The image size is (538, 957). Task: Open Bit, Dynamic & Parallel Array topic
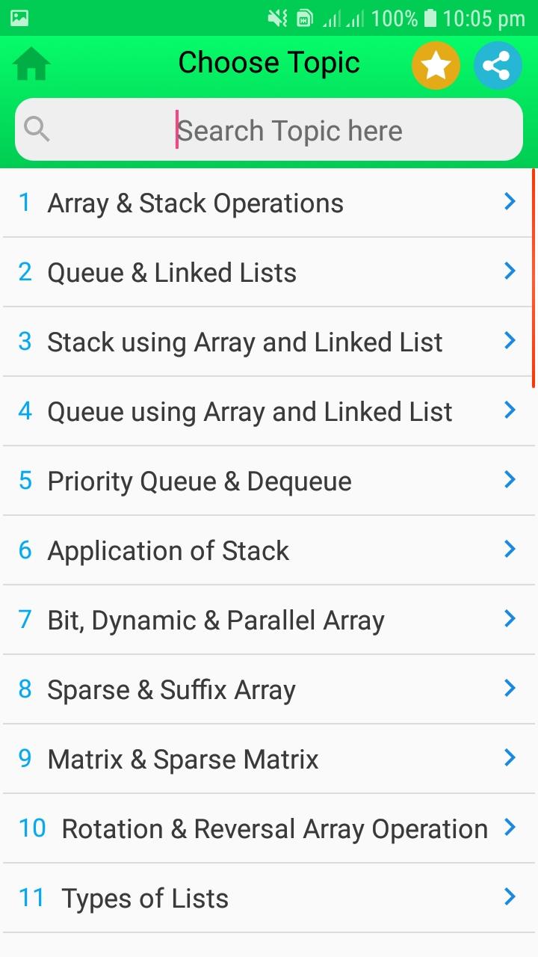(x=216, y=621)
